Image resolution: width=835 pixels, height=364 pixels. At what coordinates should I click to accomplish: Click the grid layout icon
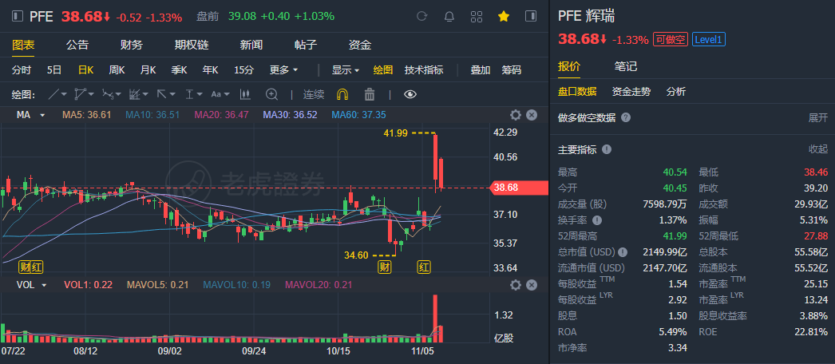pyautogui.click(x=476, y=16)
